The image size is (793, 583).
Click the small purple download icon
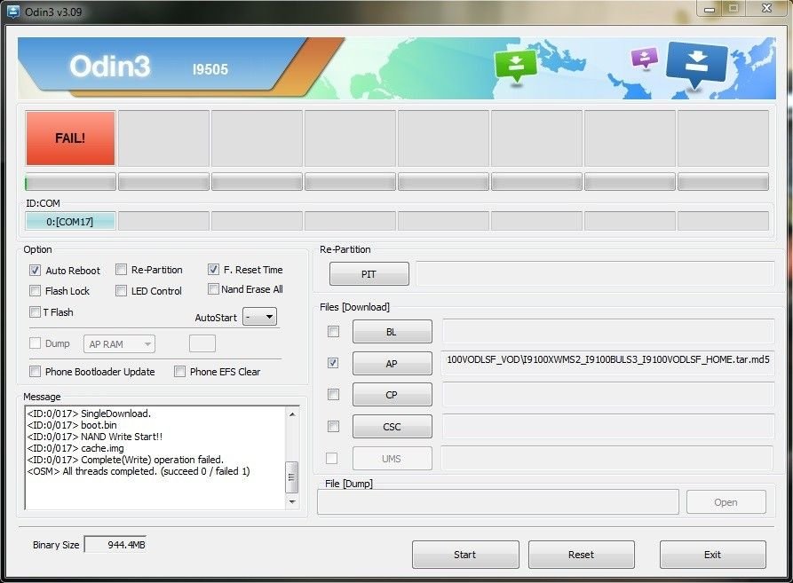[x=644, y=58]
